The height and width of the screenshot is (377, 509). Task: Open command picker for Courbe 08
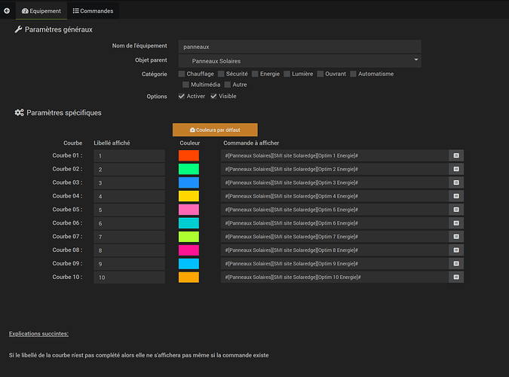coord(456,250)
